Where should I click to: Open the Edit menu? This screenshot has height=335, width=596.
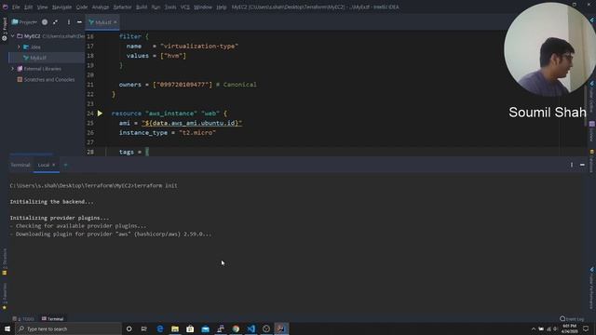(29, 7)
